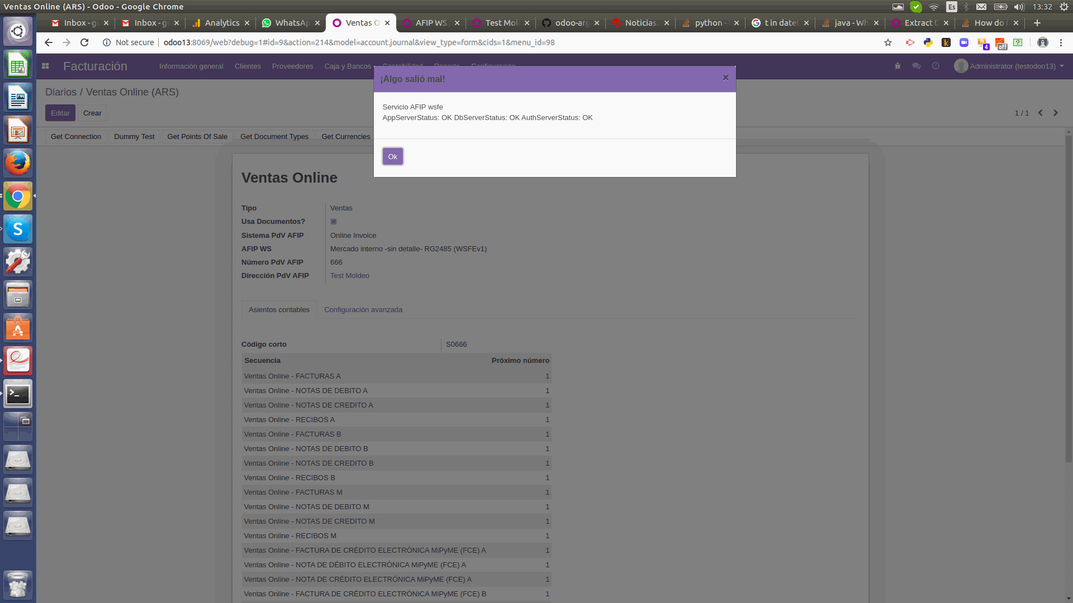The image size is (1073, 603).
Task: Go to next record with right chevron
Action: [1056, 113]
